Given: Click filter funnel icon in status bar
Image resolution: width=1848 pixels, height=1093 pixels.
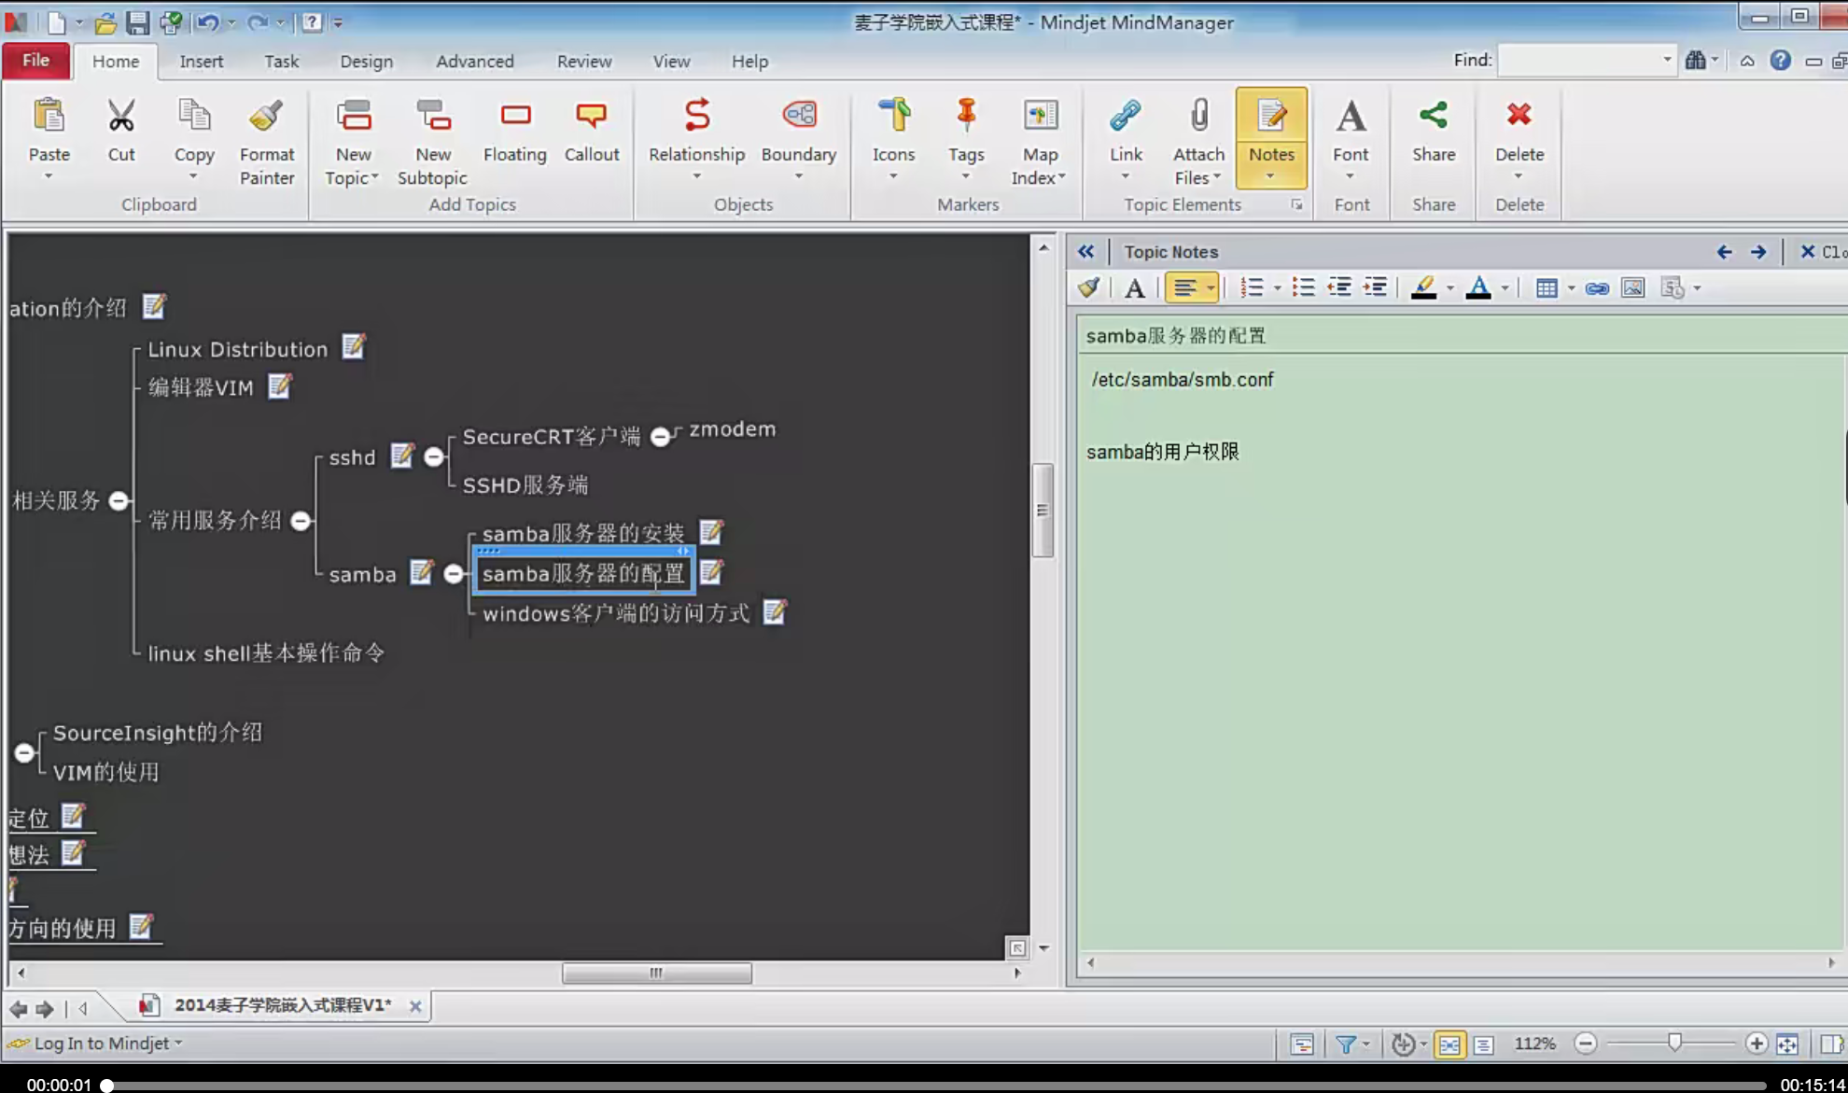Looking at the screenshot, I should [1346, 1044].
